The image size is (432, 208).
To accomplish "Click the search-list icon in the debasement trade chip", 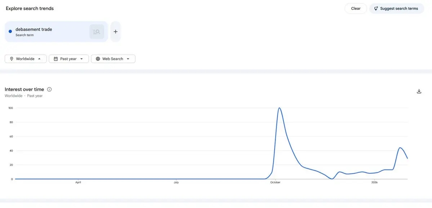I will tap(96, 32).
